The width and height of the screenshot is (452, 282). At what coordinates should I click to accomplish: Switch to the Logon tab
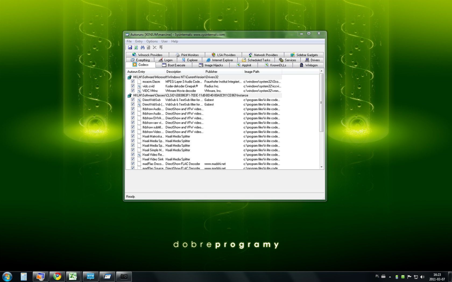click(x=165, y=60)
